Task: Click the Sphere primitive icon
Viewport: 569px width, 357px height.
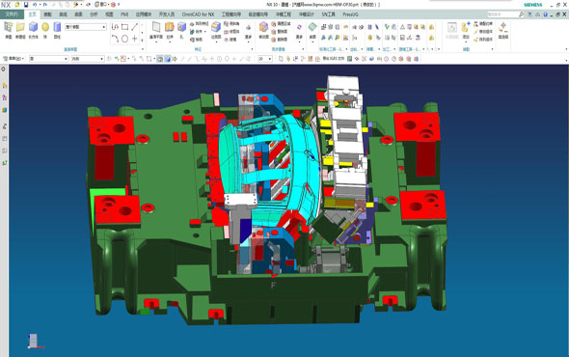Action: (45, 27)
